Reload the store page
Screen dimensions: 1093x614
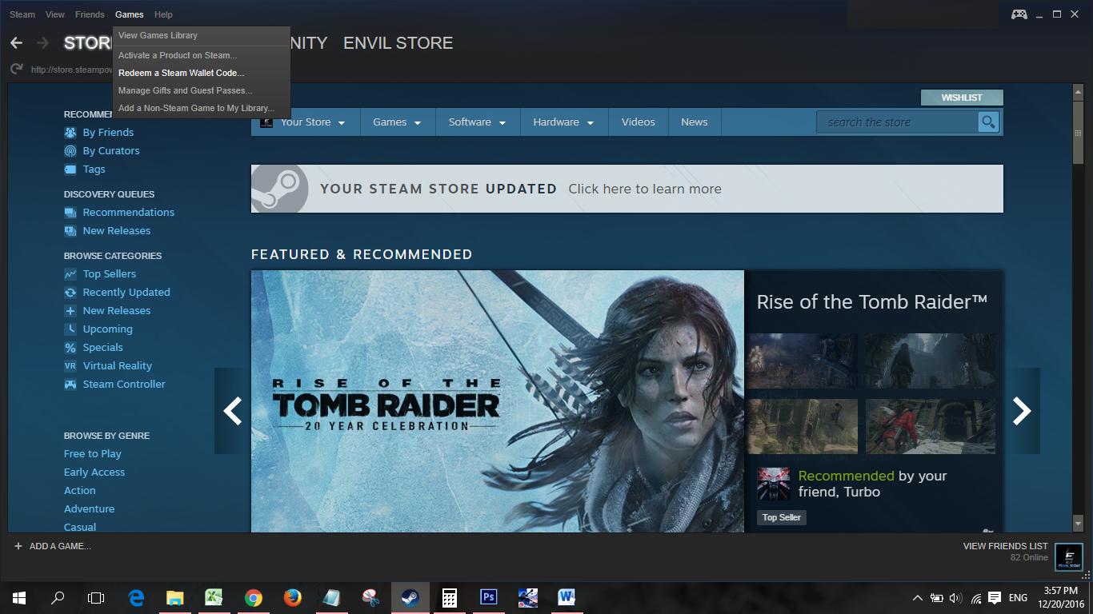coord(16,70)
